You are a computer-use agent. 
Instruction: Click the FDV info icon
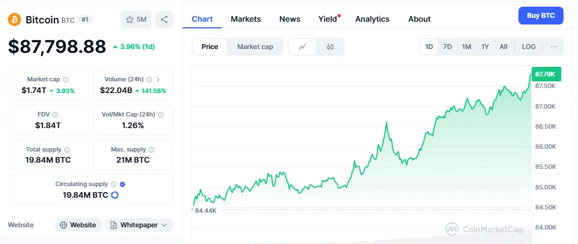[55, 115]
